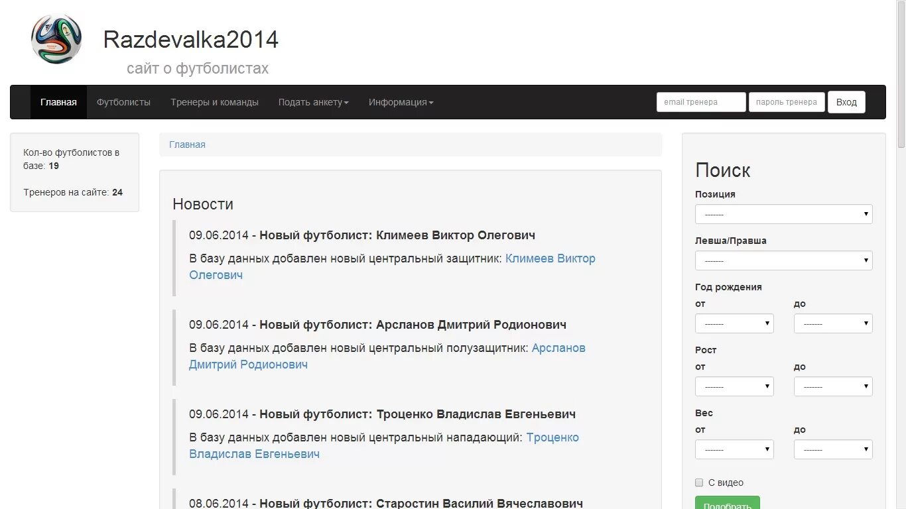Screen dimensions: 906x509
Task: Open the Позиция dropdown
Action: click(x=783, y=213)
